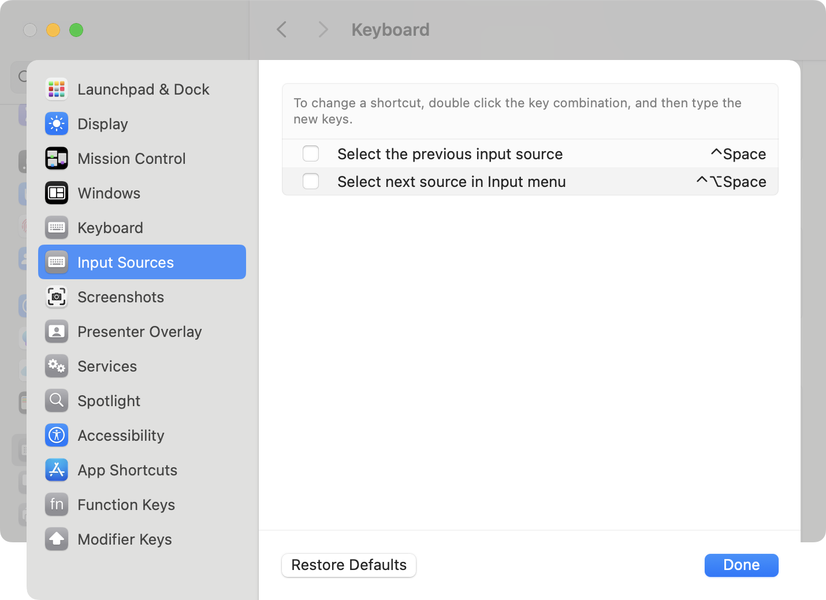826x600 pixels.
Task: Enable Select the previous input source checkbox
Action: click(311, 154)
